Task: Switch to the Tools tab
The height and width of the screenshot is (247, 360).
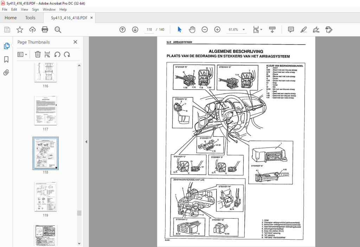Action: tap(30, 18)
